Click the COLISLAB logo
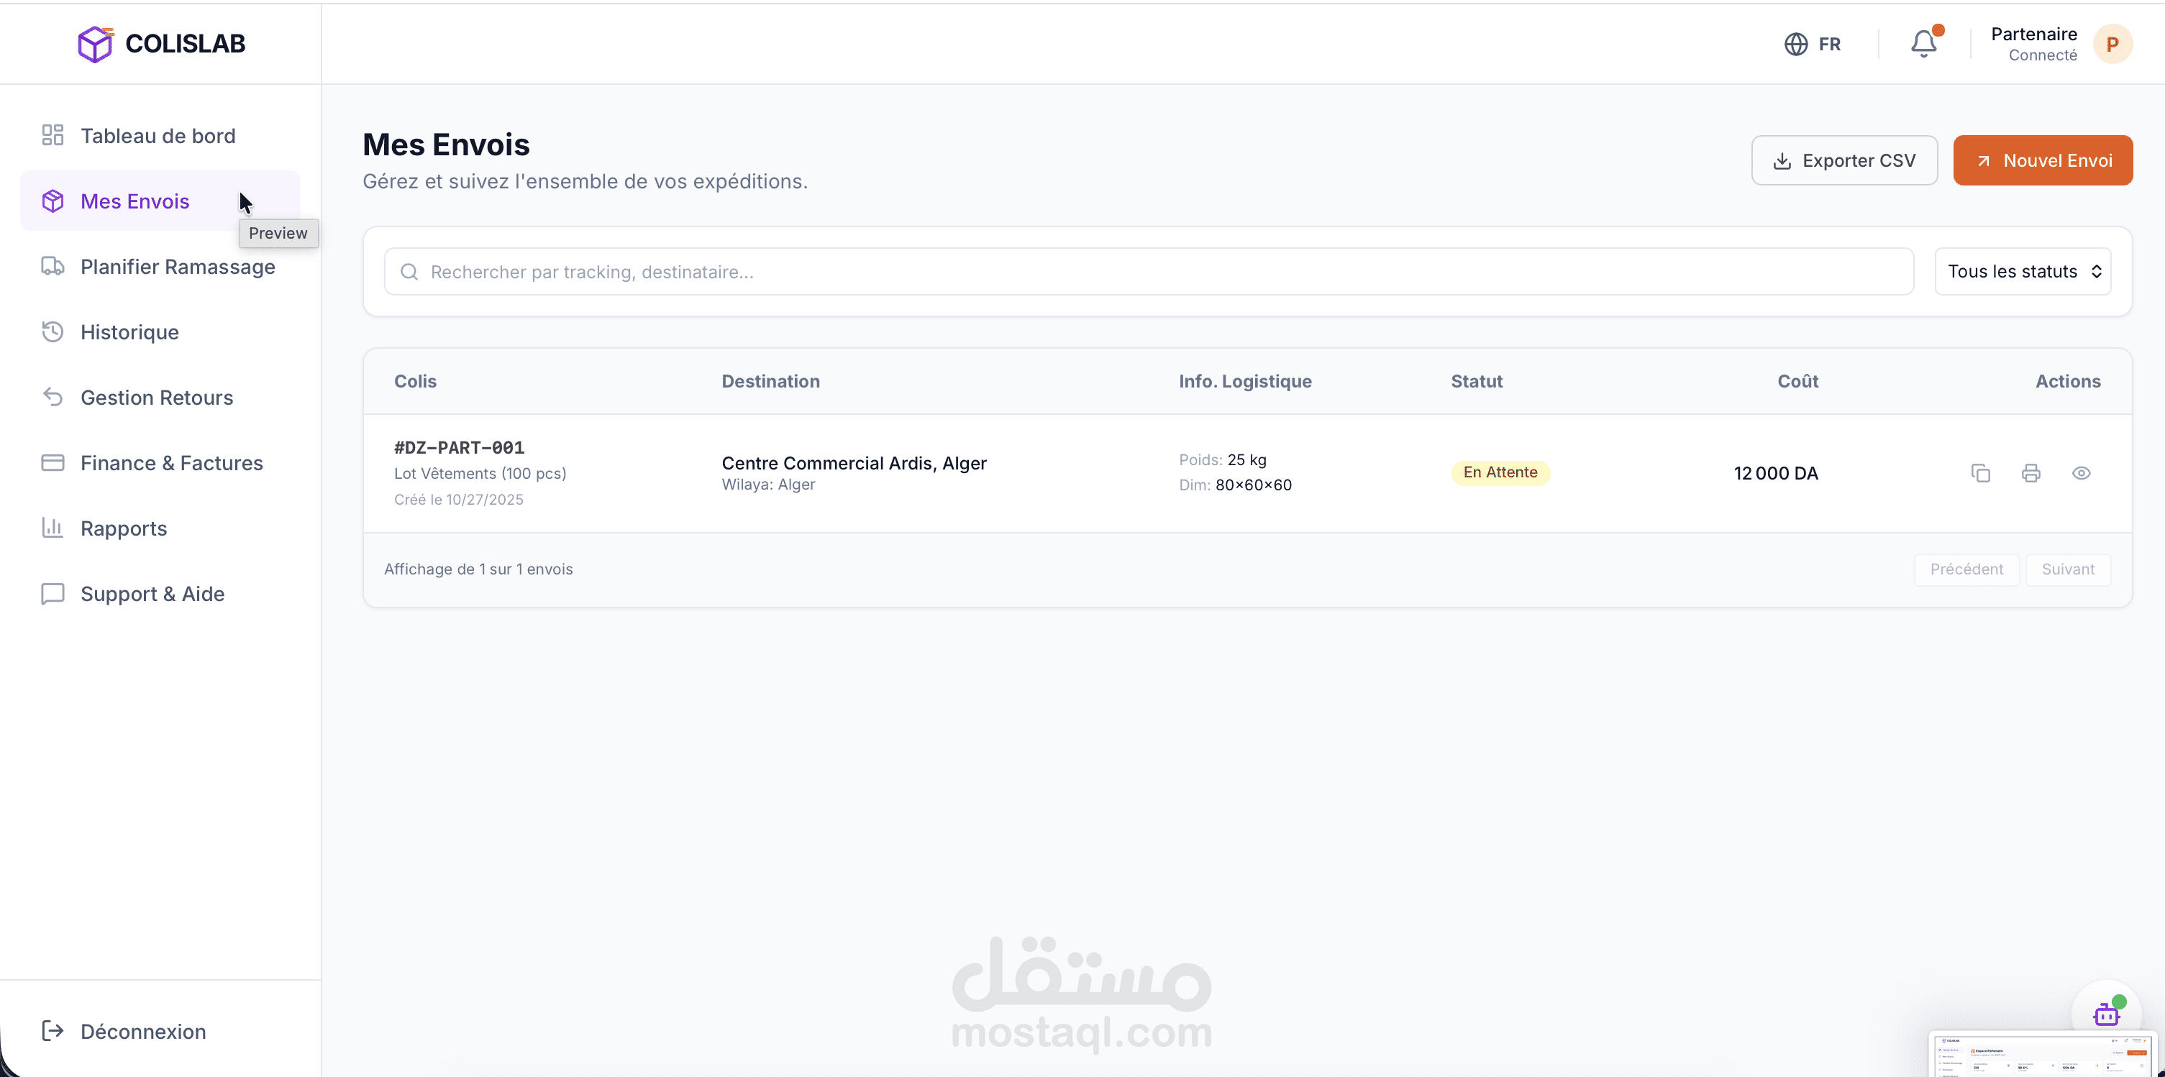 coord(161,44)
